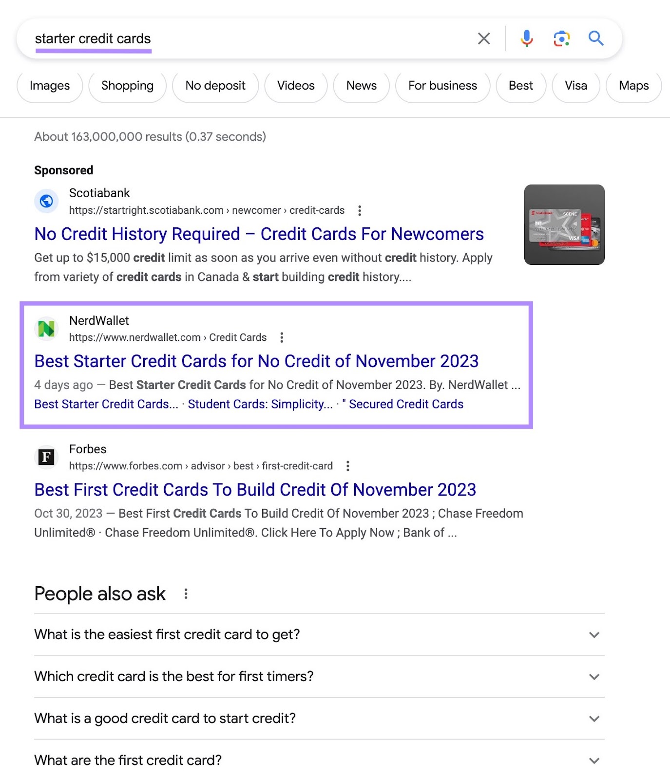Click the Scotiabank favicon
The width and height of the screenshot is (670, 779).
coord(46,201)
